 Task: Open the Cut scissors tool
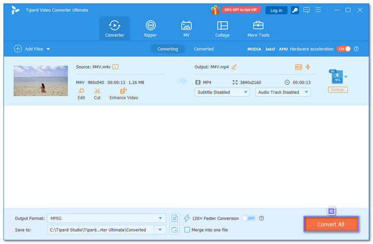click(x=97, y=94)
